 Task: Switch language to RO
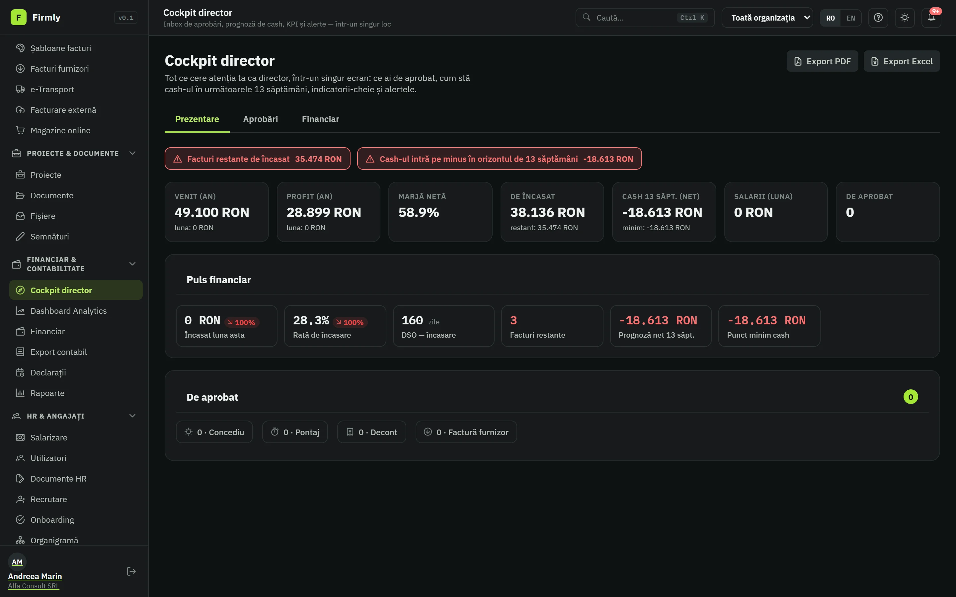click(831, 18)
